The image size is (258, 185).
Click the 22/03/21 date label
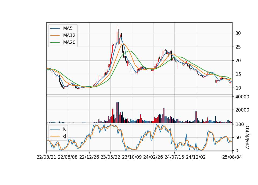coord(46,157)
